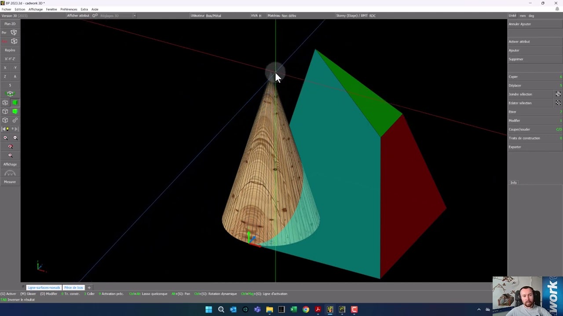This screenshot has height=316, width=563.
Task: Click the green rotate-around-cube icon
Action: pyautogui.click(x=10, y=93)
